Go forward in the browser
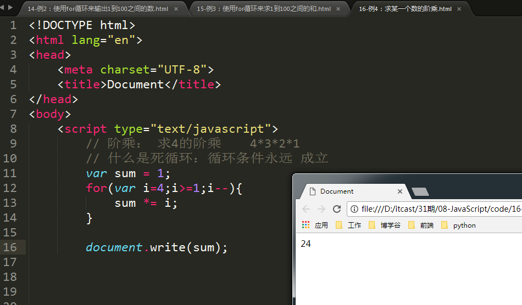 point(321,209)
